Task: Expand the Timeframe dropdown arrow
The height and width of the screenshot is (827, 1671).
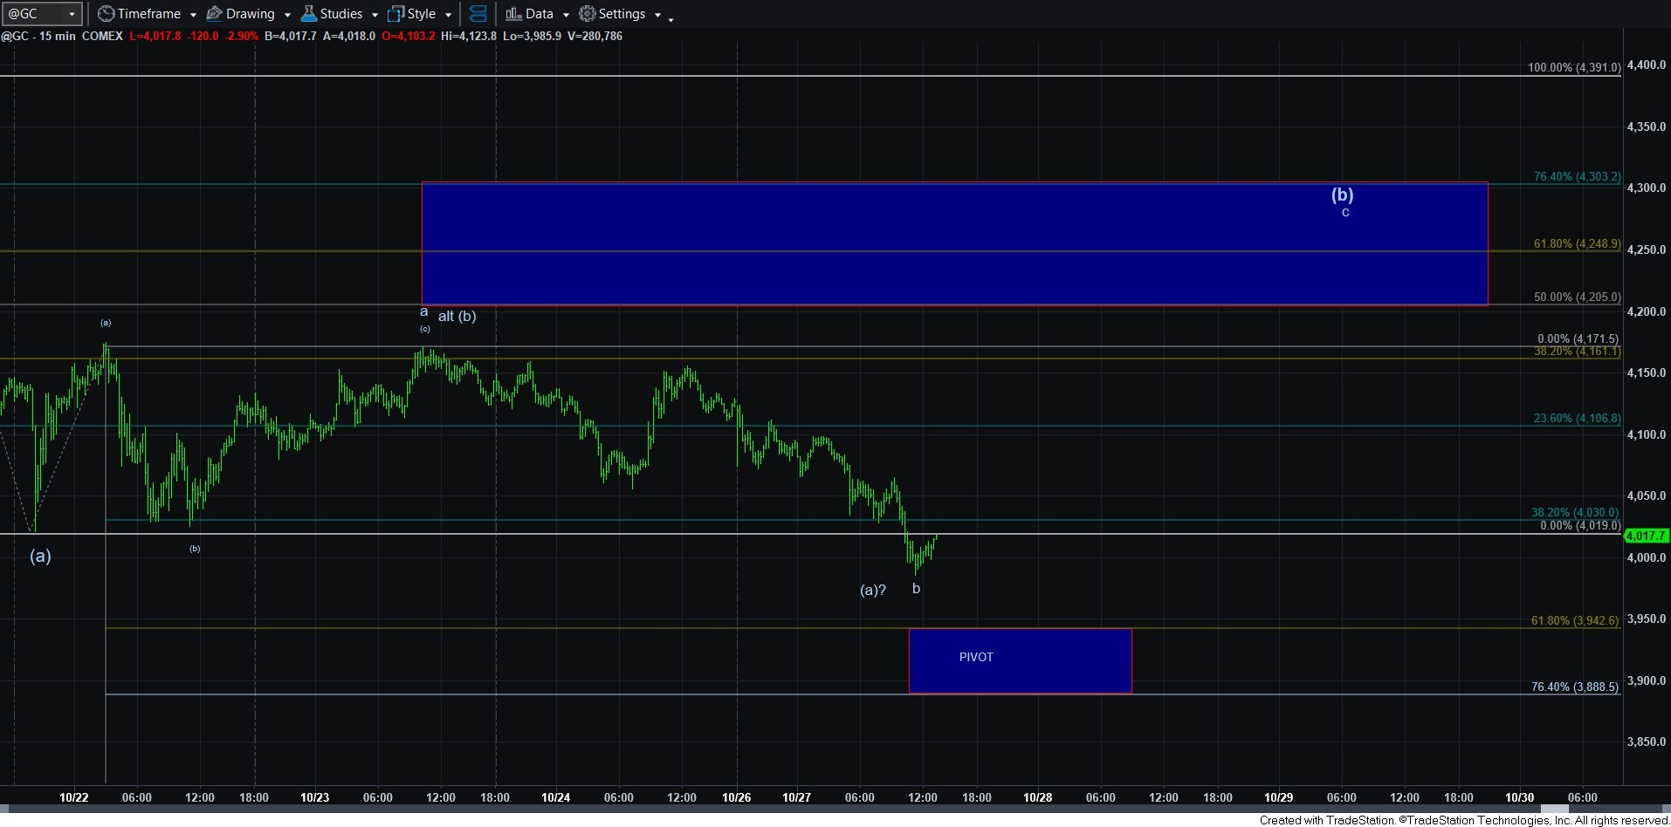Action: pos(193,15)
